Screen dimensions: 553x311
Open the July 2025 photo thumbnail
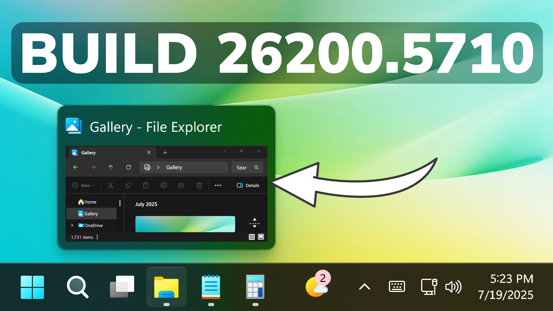tap(185, 224)
